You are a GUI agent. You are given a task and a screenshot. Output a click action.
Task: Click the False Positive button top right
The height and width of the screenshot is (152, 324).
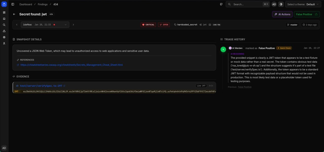point(307,14)
